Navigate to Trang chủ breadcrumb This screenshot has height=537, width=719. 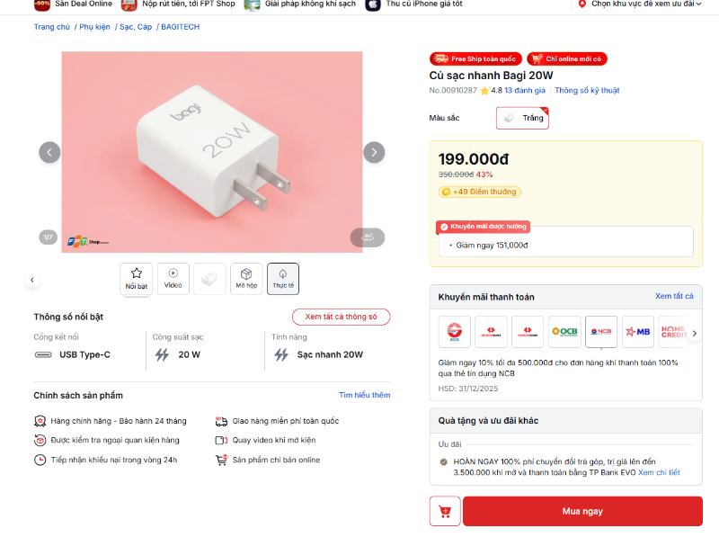[x=47, y=26]
